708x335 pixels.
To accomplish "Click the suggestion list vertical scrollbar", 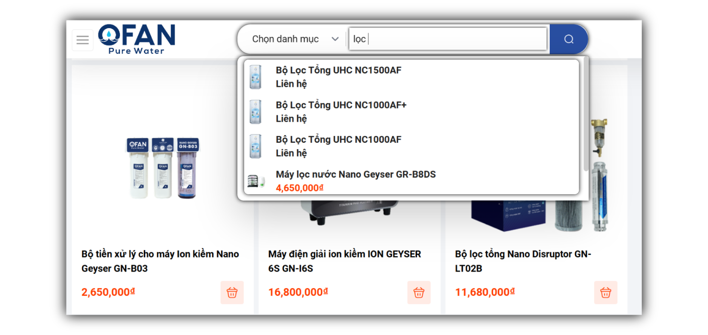I will [x=586, y=113].
